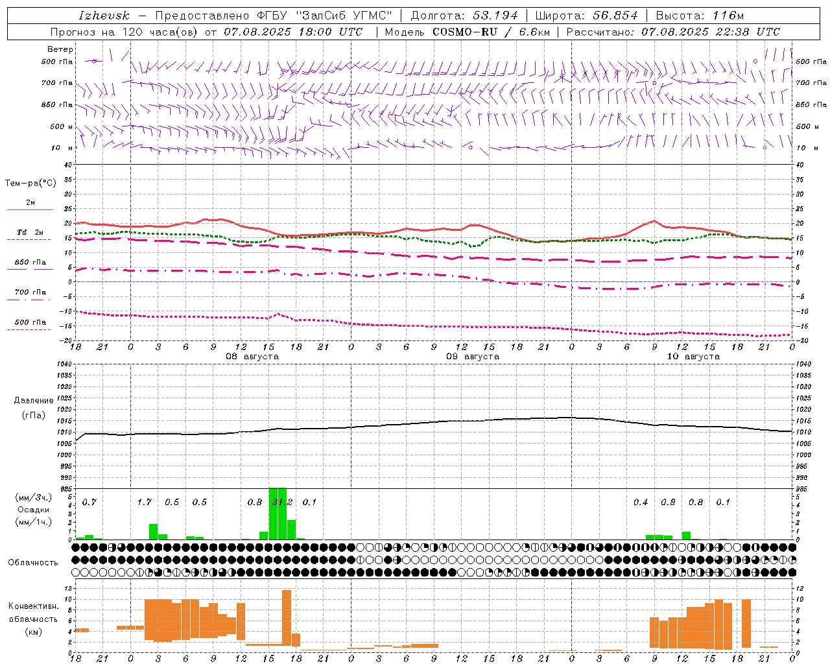Click the elevation text Высота: 116м
The width and height of the screenshot is (830, 664).
coord(700,16)
